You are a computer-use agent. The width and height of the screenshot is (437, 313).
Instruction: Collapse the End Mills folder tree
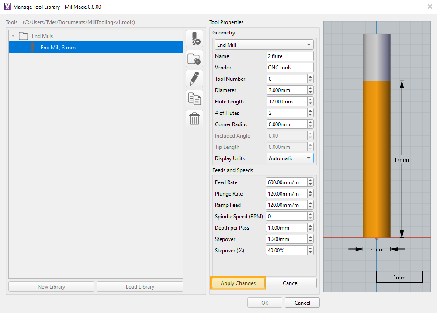13,36
